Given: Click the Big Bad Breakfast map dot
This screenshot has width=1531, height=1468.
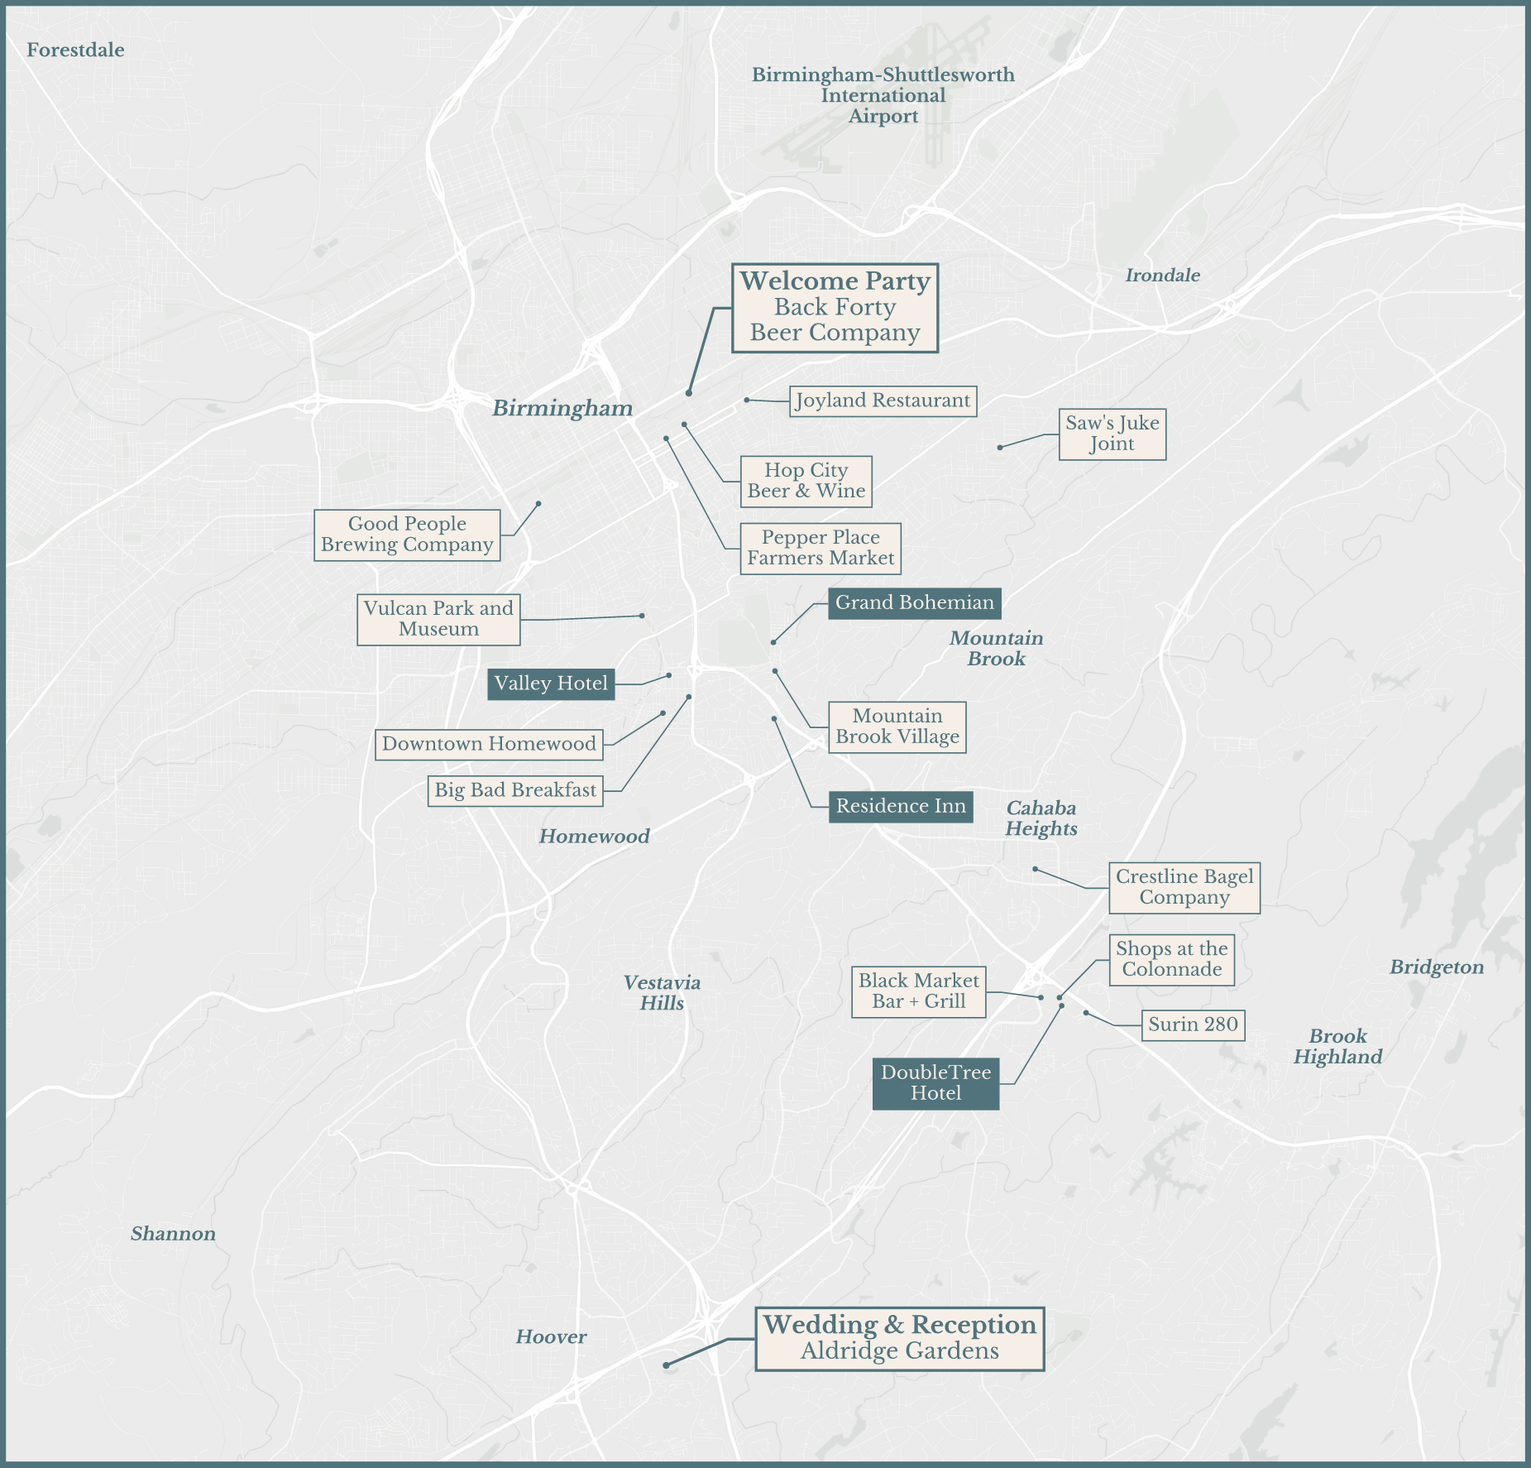Looking at the screenshot, I should 689,697.
